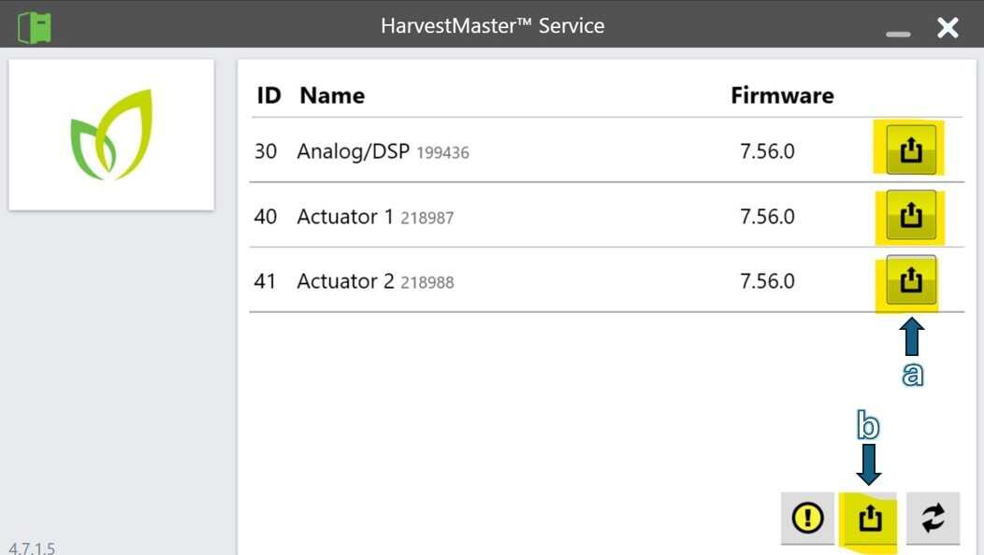Image resolution: width=984 pixels, height=555 pixels.
Task: Open the warning exclamation alert button
Action: pyautogui.click(x=807, y=518)
